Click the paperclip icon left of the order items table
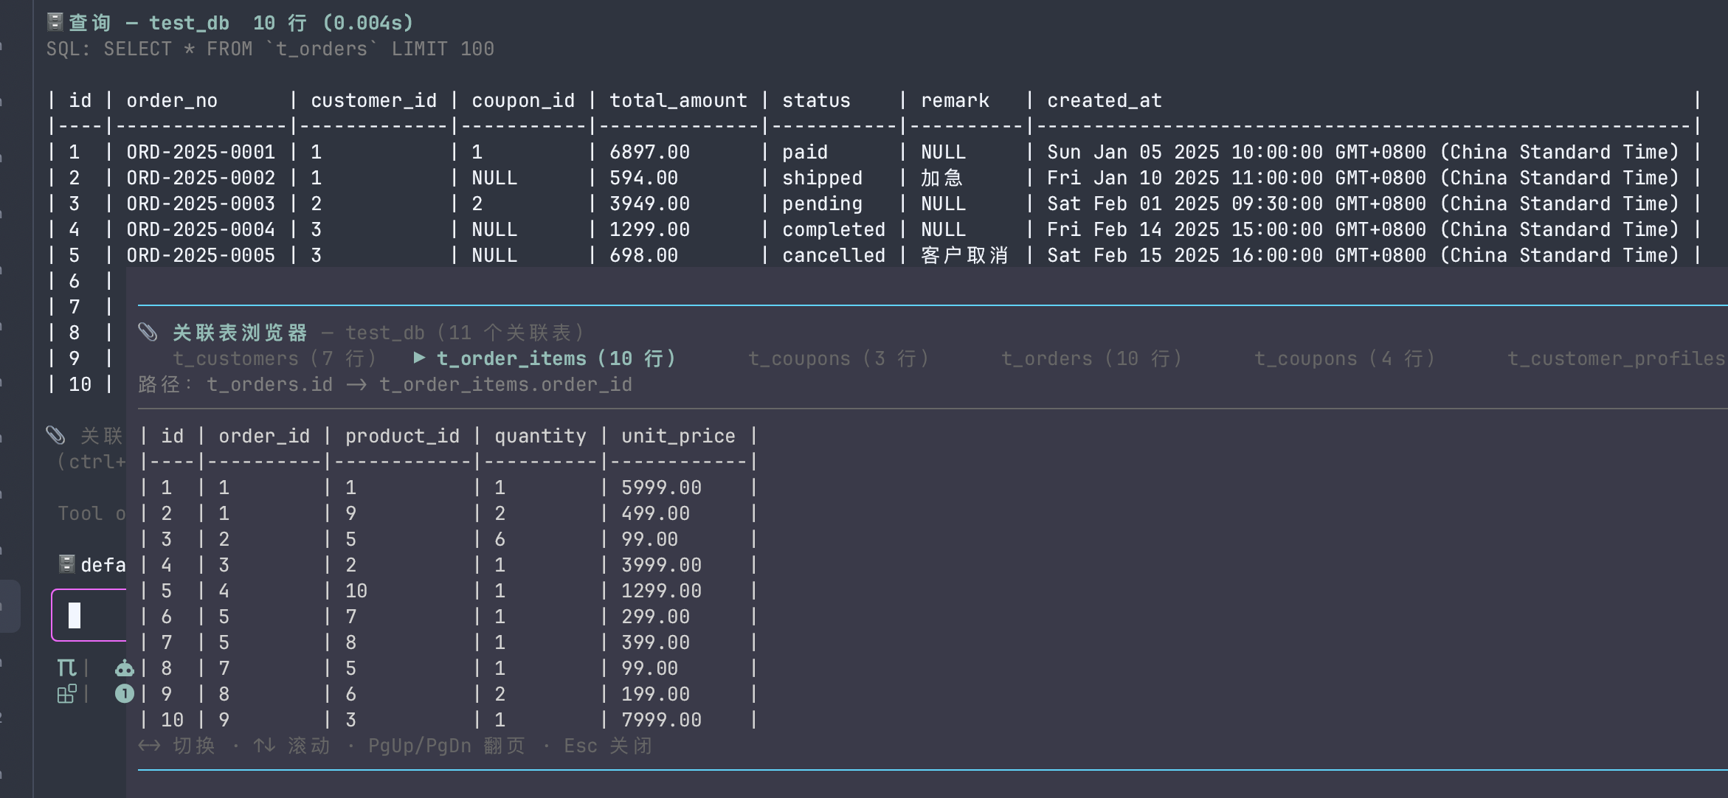Image resolution: width=1728 pixels, height=798 pixels. pos(56,435)
